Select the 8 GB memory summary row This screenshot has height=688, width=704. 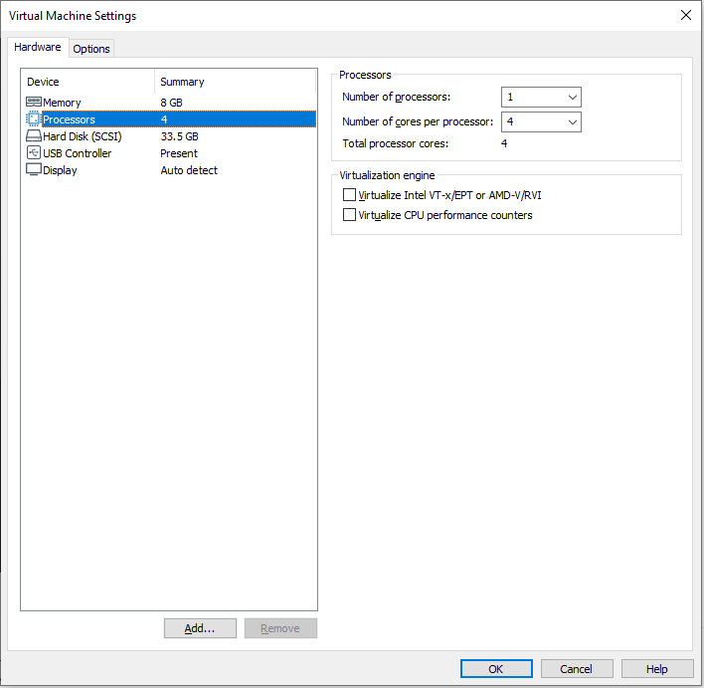coord(171,103)
